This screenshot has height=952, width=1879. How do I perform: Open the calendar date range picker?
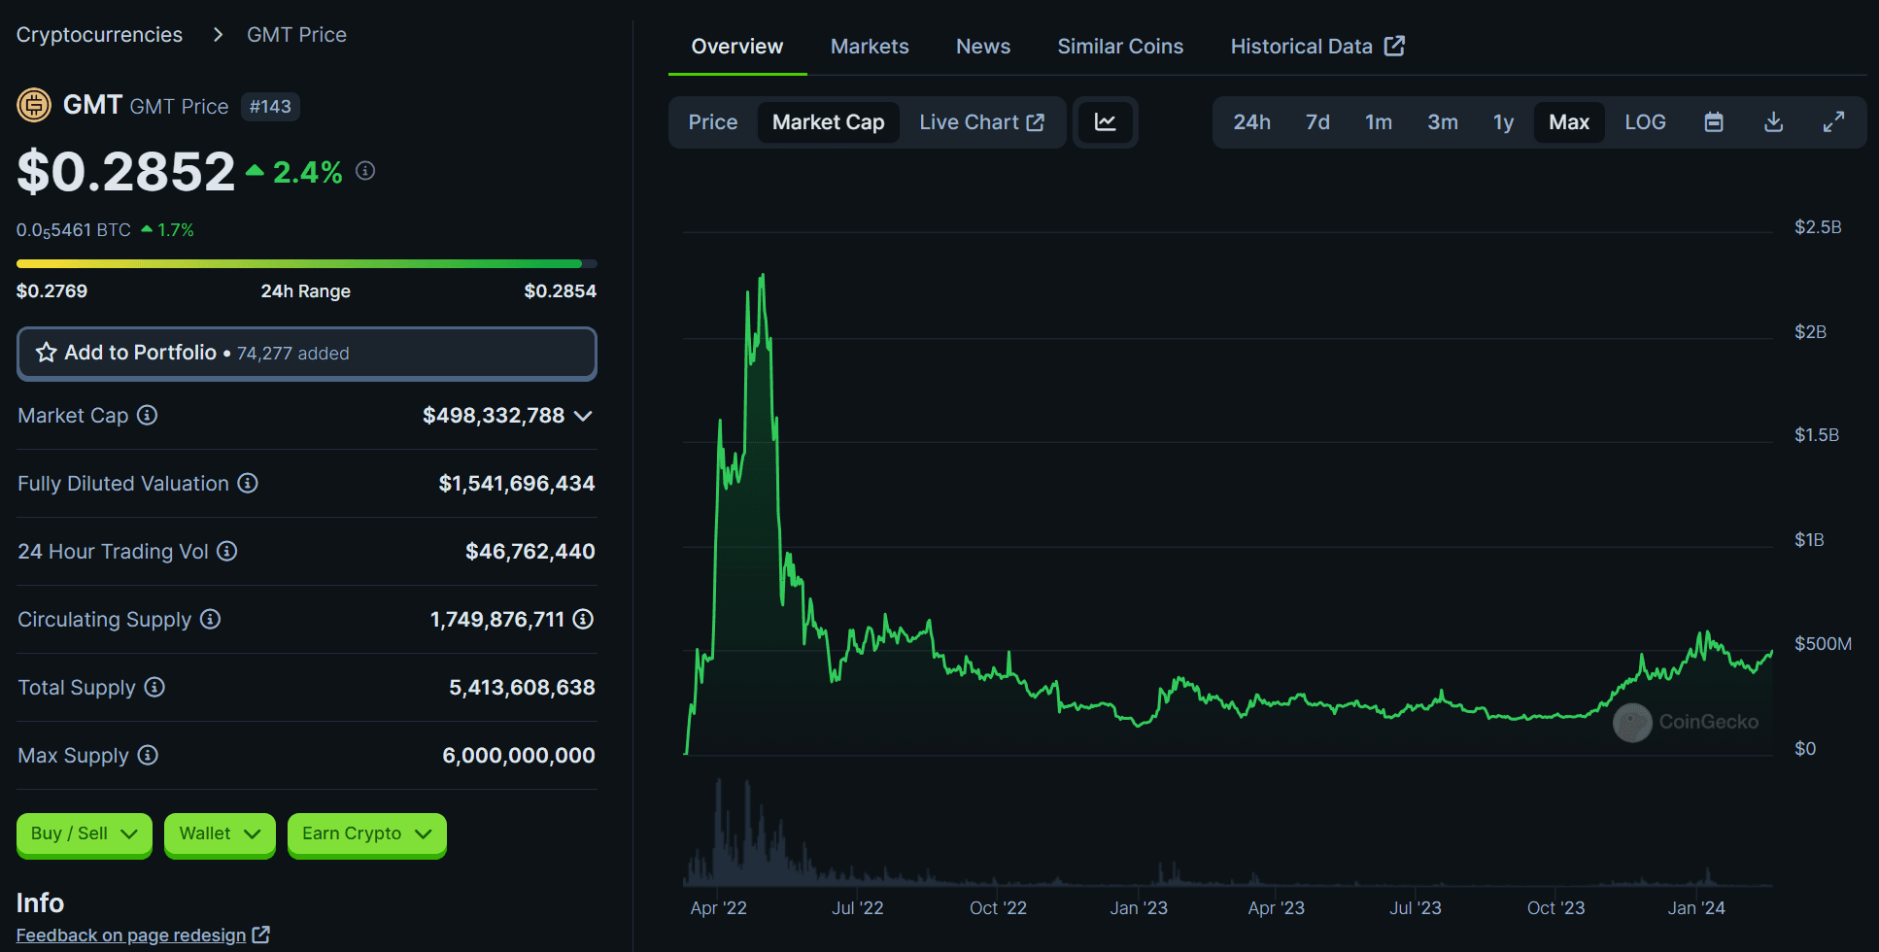[x=1714, y=122]
